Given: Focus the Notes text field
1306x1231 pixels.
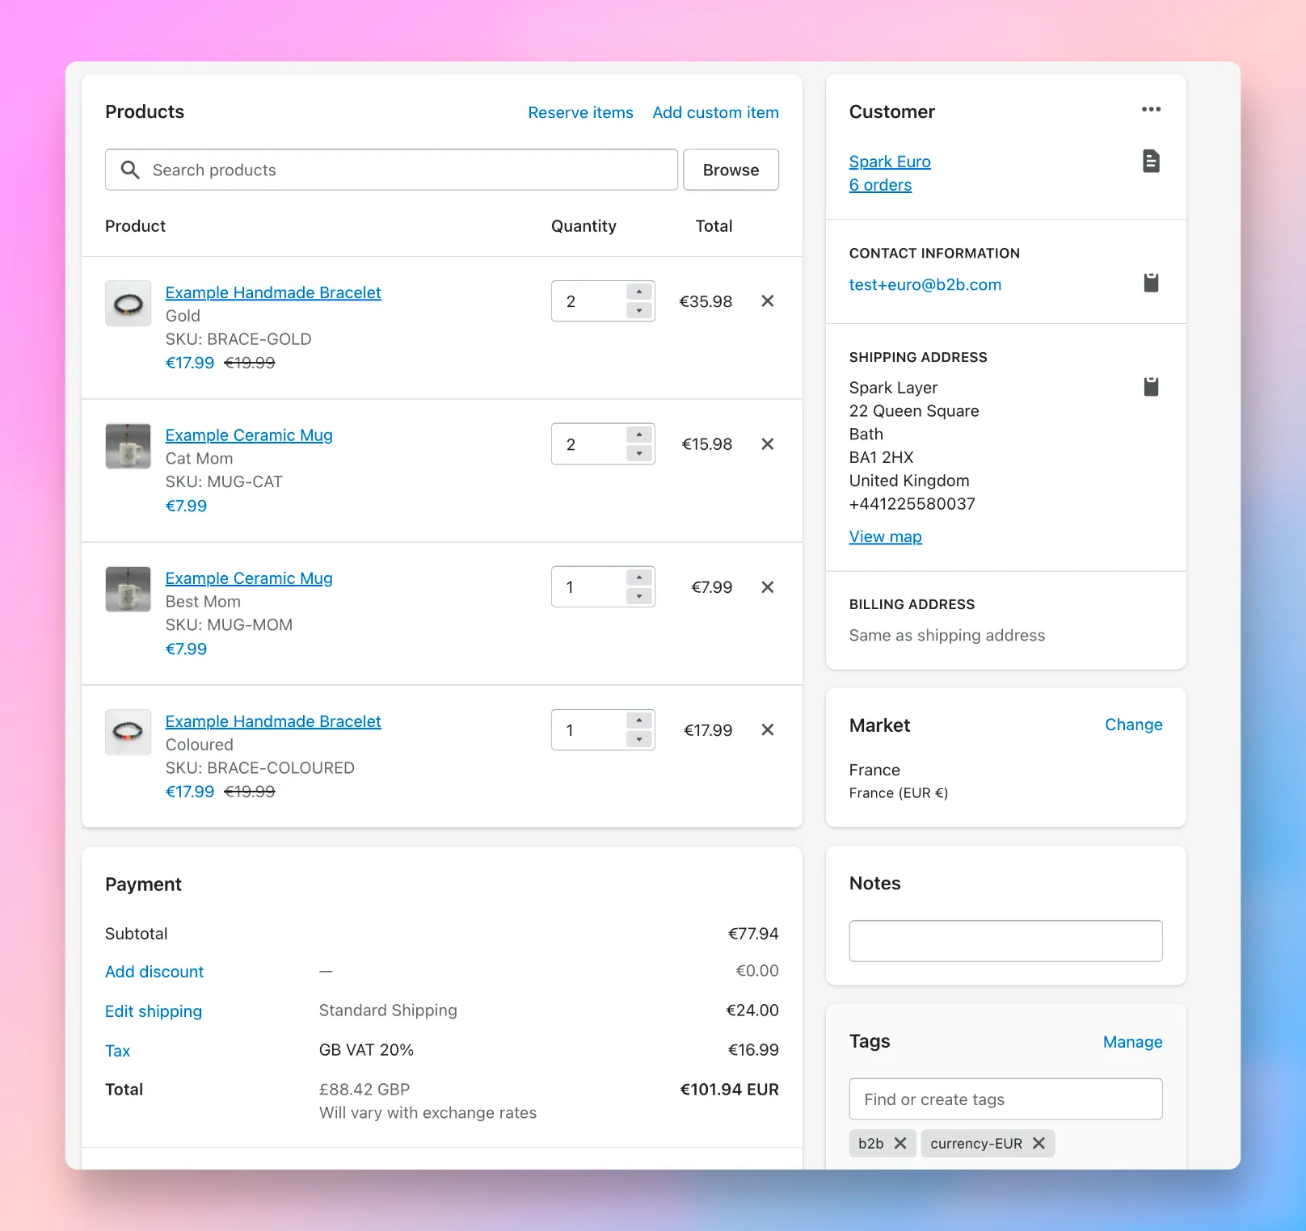Looking at the screenshot, I should point(1005,941).
